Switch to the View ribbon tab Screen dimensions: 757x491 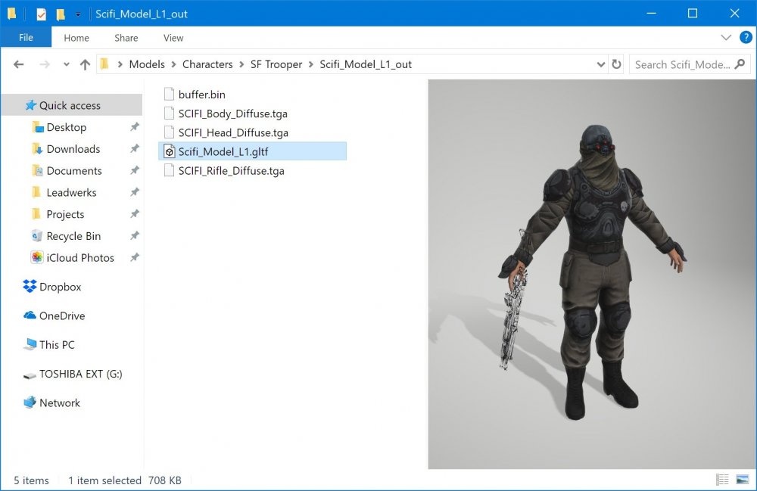point(173,38)
